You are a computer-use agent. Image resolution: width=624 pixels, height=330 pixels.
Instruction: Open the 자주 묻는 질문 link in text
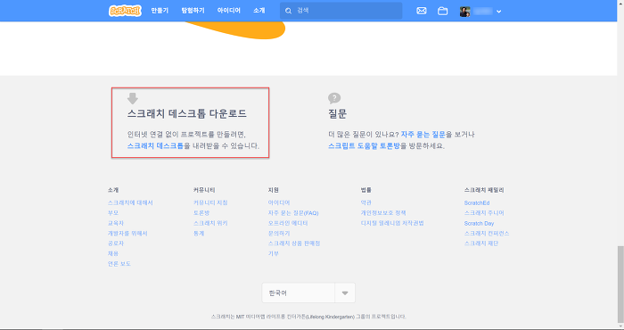(x=423, y=135)
